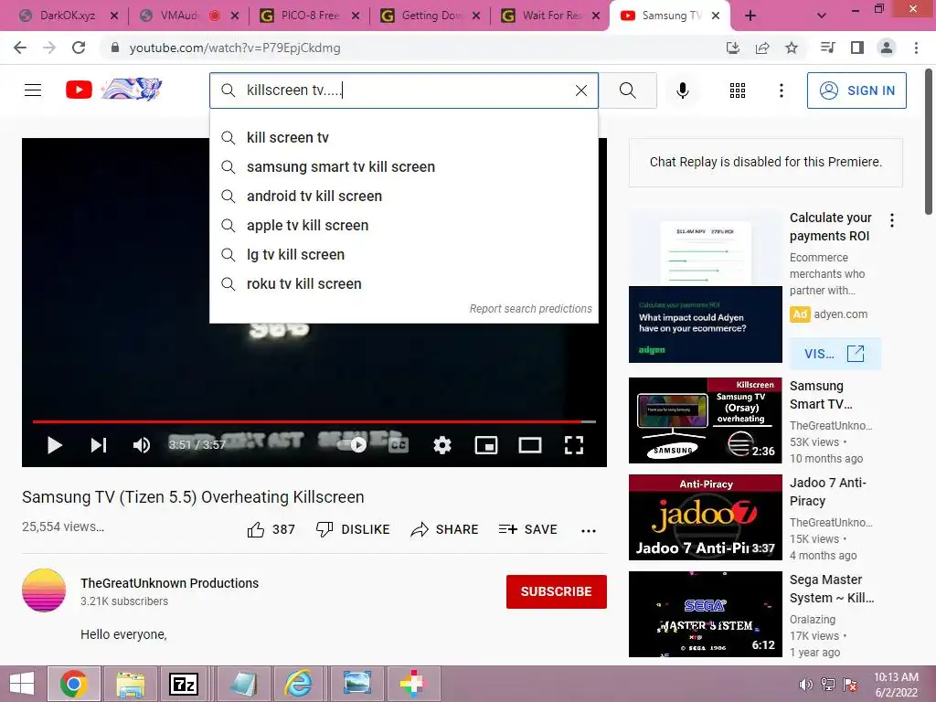Click the SHARE button
Image resolution: width=936 pixels, height=702 pixels.
coord(445,529)
